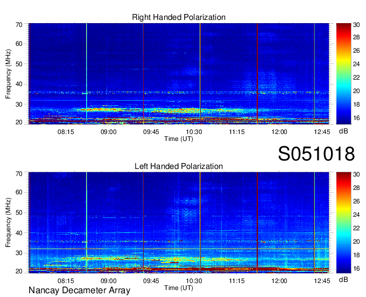
Task: Click the Right Handed Polarization color bar
Action: [343, 74]
